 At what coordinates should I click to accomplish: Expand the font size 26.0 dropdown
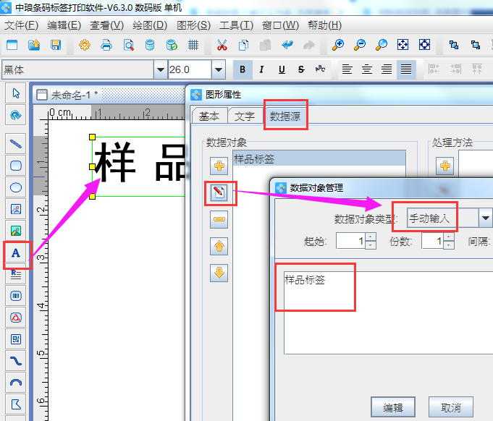point(218,69)
